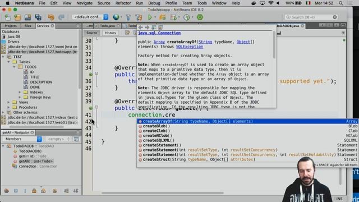The image size is (359, 202).
Task: Switch editor to Source view
Action: coord(91,33)
